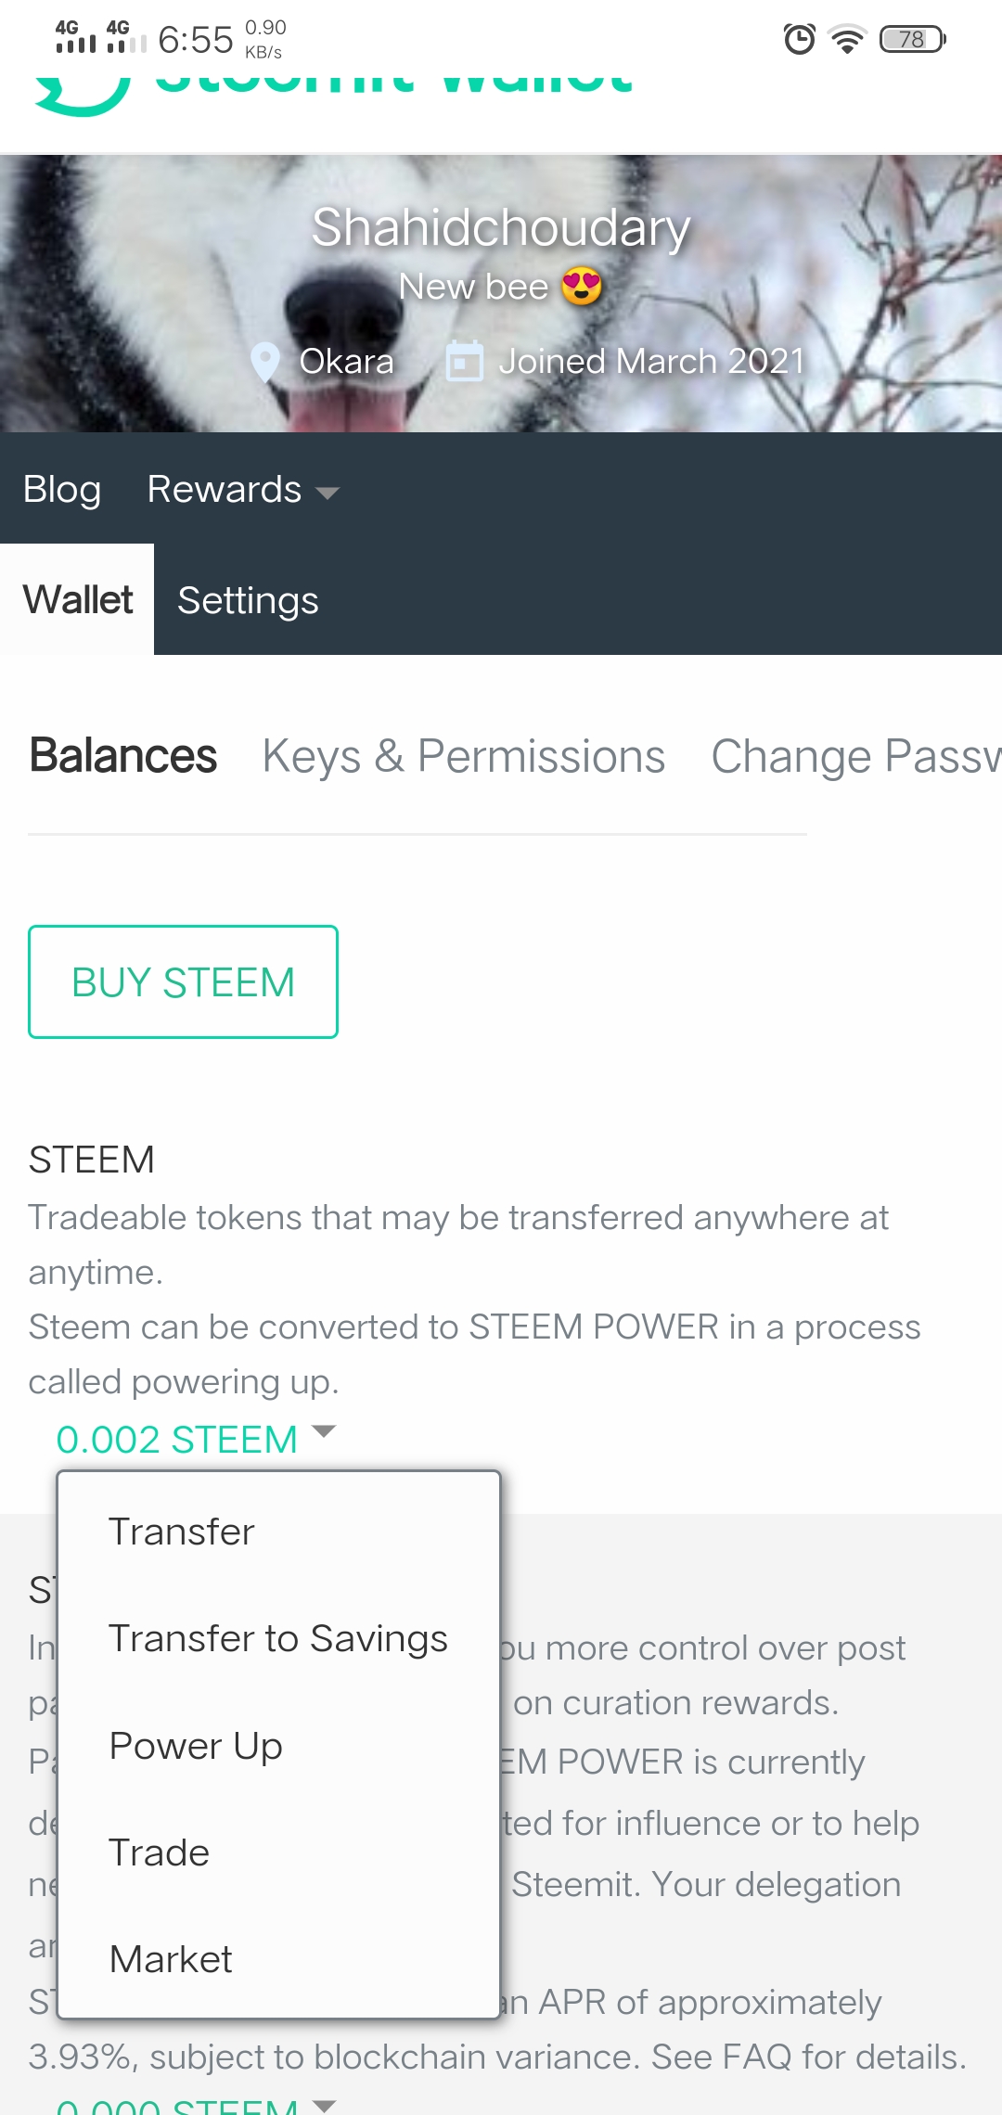Open the Settings tab
The image size is (1002, 2115).
point(248,600)
